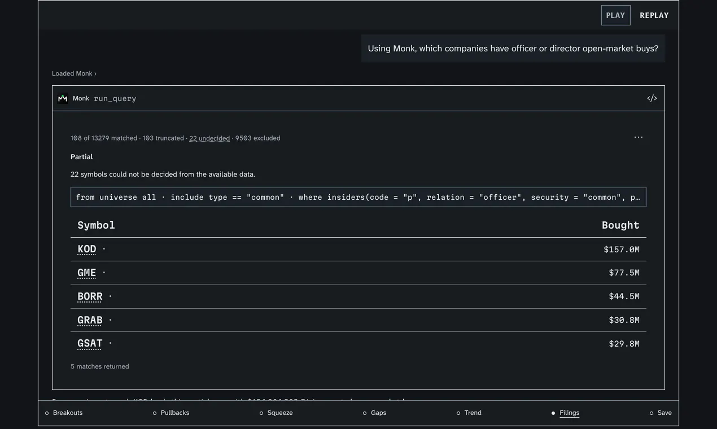Click the Bought column header
Image resolution: width=717 pixels, height=429 pixels.
click(x=620, y=225)
